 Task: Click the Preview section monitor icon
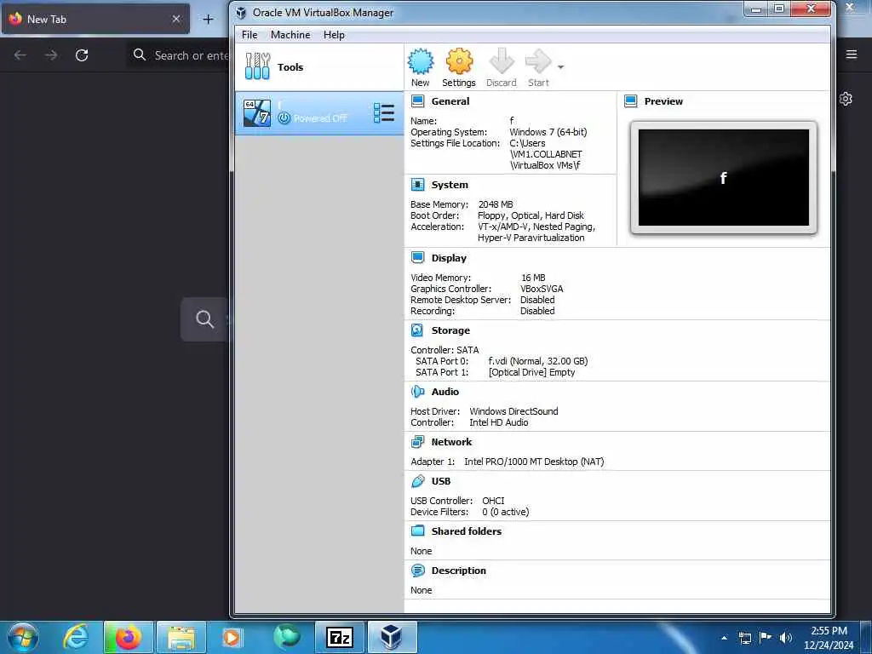pyautogui.click(x=631, y=101)
